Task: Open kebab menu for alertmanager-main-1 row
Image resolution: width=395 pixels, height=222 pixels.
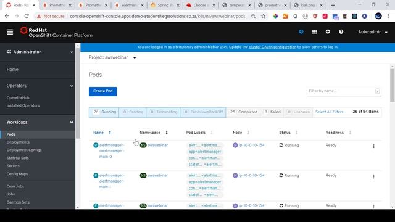Action: [x=373, y=176]
